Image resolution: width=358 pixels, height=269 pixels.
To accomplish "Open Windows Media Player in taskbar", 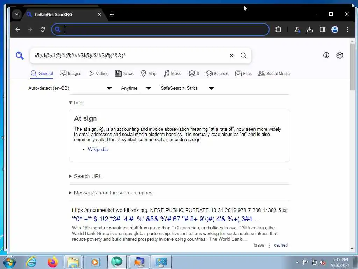I will pos(95,262).
